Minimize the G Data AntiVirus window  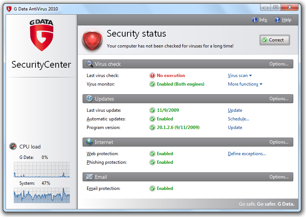tap(265, 7)
